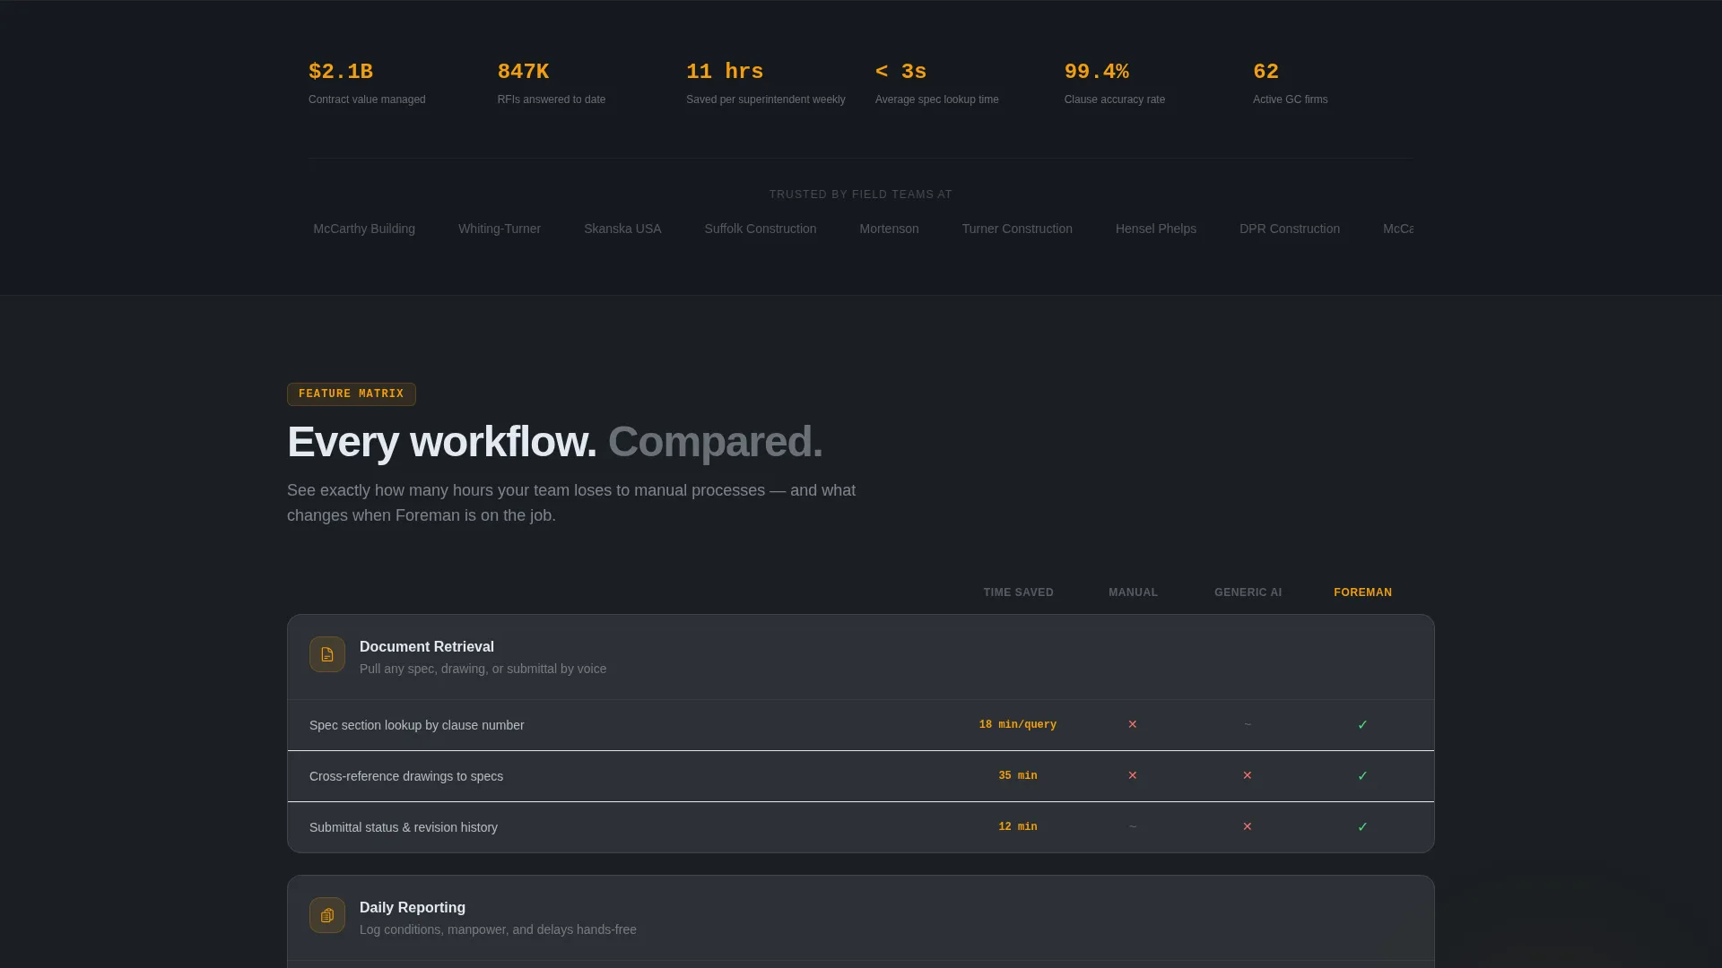The width and height of the screenshot is (1722, 968).
Task: Click the green check for Spec section lookup row
Action: [1362, 724]
